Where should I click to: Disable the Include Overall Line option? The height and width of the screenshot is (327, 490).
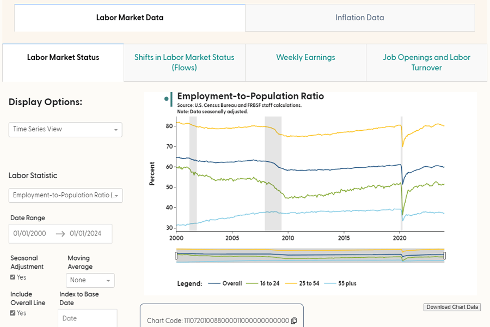point(13,312)
